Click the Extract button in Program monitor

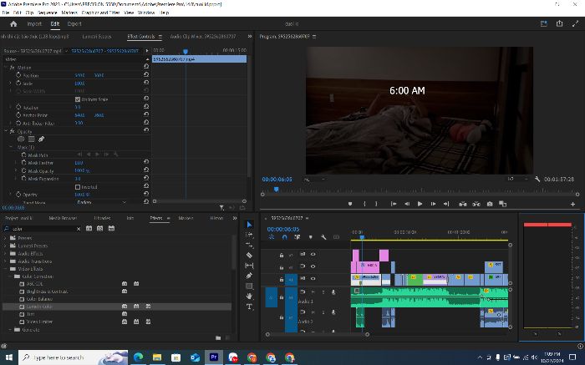coord(476,204)
